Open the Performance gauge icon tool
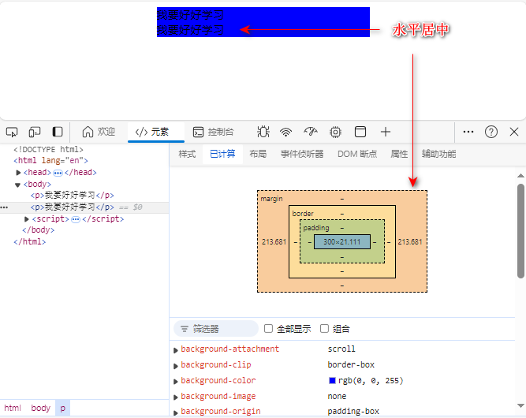The image size is (526, 418). click(x=311, y=132)
